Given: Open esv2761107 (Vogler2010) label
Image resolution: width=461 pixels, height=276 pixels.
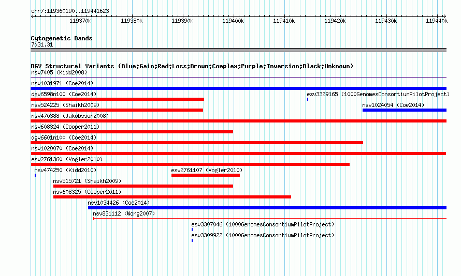Looking at the screenshot, I should pos(207,170).
